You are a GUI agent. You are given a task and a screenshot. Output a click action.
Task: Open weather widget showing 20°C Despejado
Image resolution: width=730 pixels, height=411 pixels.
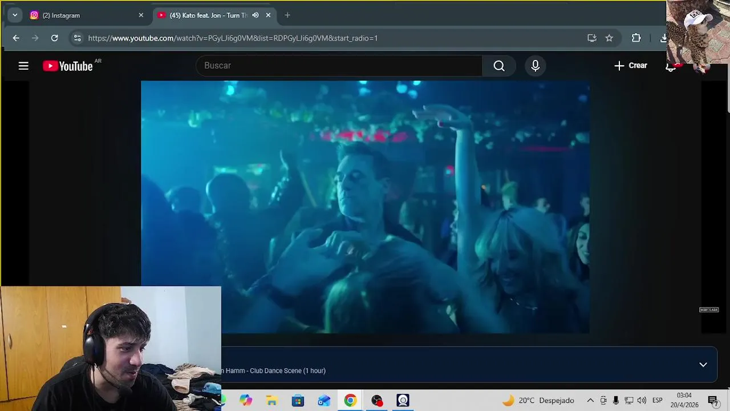pos(538,401)
